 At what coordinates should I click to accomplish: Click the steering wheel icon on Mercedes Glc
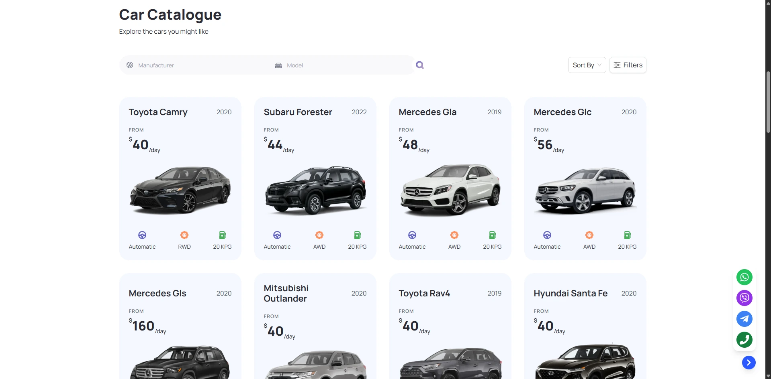[547, 235]
